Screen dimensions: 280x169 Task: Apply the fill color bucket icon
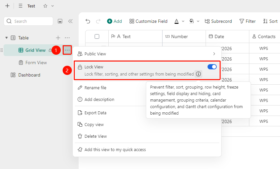(x=192, y=21)
